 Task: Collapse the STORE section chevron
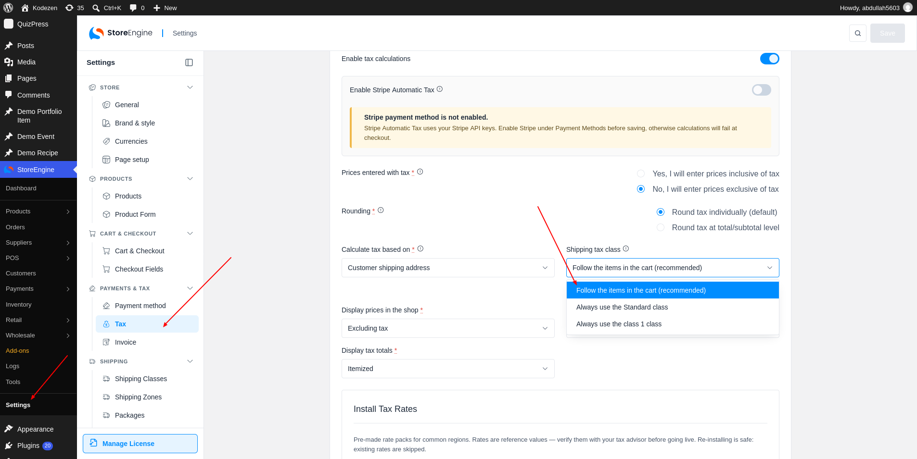click(190, 87)
